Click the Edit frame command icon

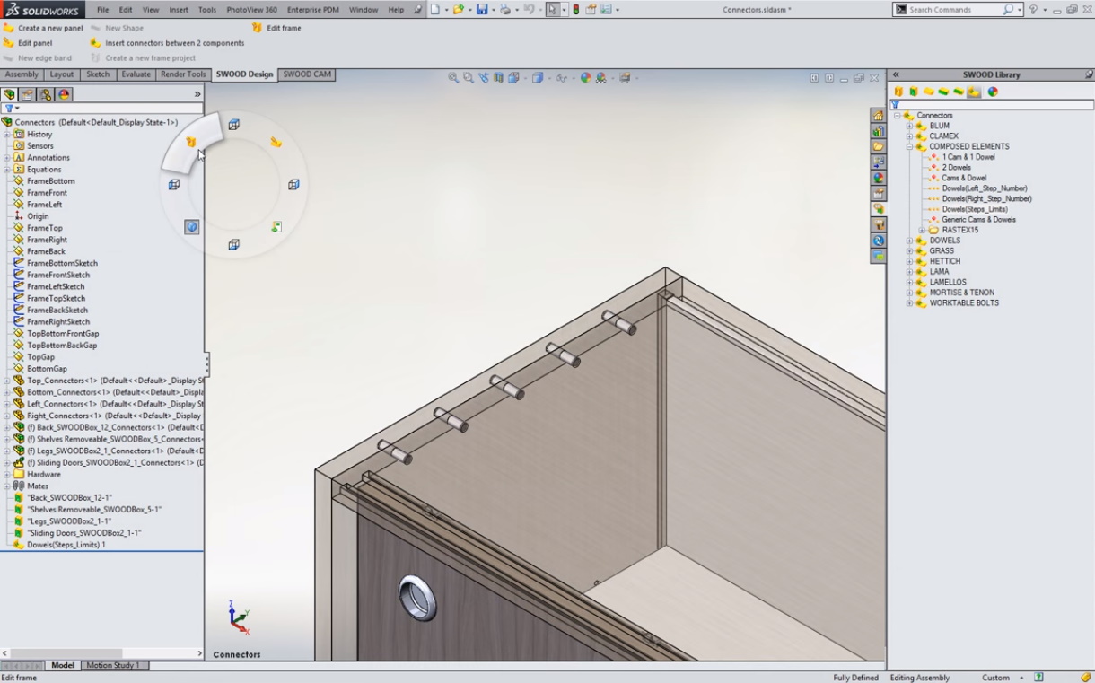point(258,28)
